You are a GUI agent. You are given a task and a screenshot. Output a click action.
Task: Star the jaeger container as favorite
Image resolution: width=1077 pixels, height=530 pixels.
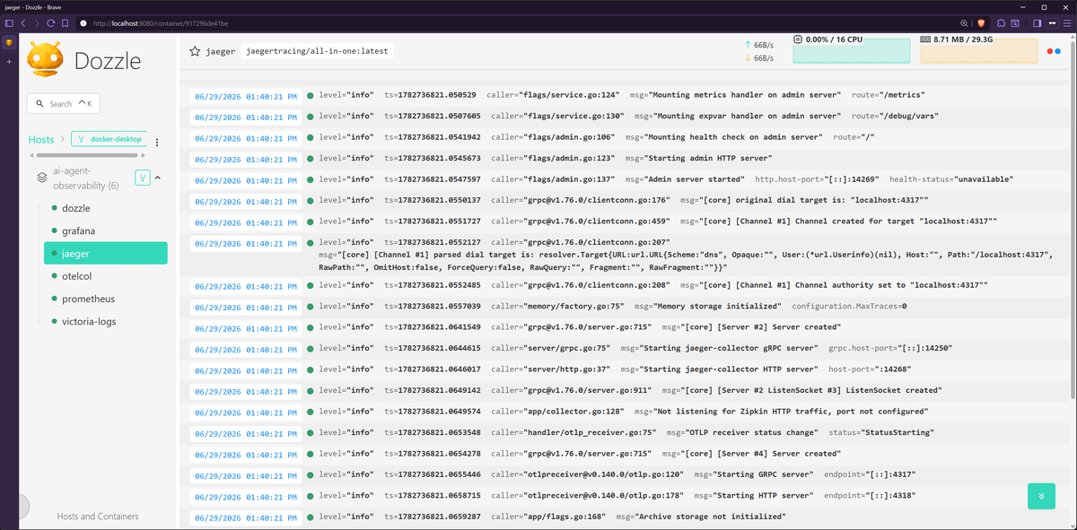pos(195,51)
